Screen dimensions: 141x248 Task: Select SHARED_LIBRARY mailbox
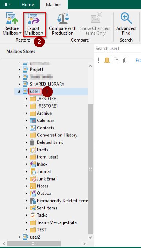click(x=47, y=84)
